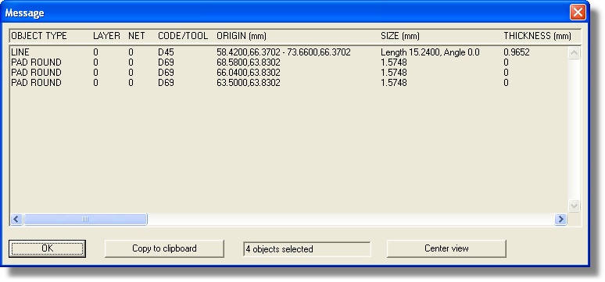Click the 4 objects selected field
Image resolution: width=605 pixels, height=282 pixels.
click(307, 249)
